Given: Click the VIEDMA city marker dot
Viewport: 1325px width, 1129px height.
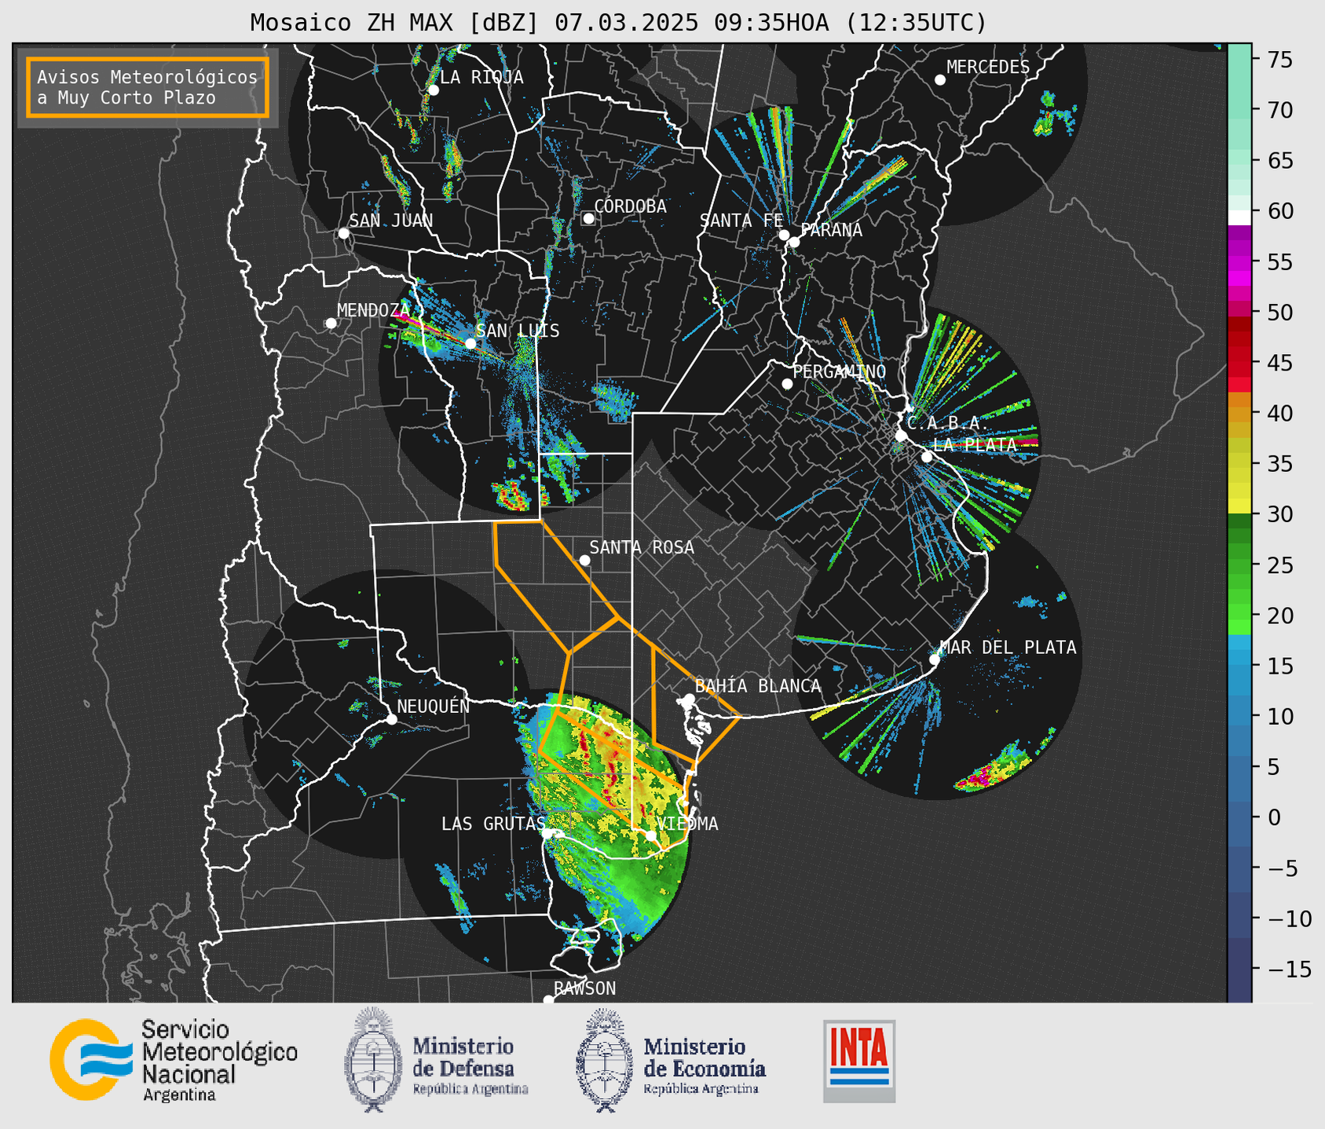Looking at the screenshot, I should pyautogui.click(x=651, y=835).
